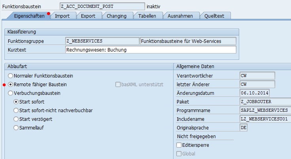Select Start sofort-nicht nachverbuchbar
Image resolution: width=291 pixels, height=159 pixels.
click(16, 111)
